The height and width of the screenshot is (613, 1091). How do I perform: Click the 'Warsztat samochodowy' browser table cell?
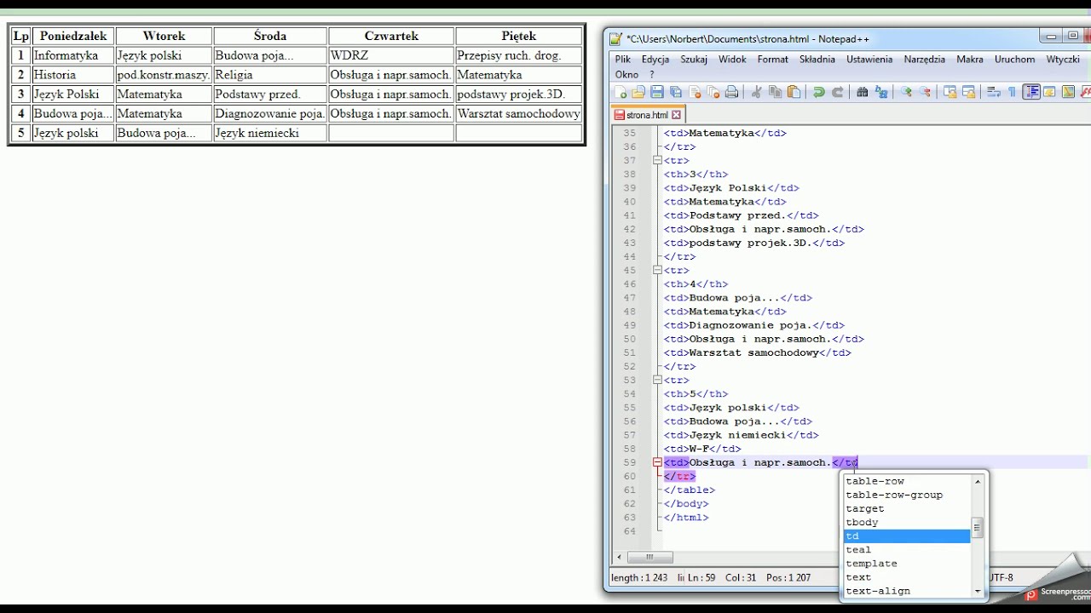tap(519, 113)
